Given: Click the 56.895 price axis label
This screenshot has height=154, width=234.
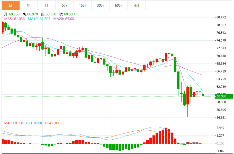Looking at the screenshot, I should click(221, 110).
